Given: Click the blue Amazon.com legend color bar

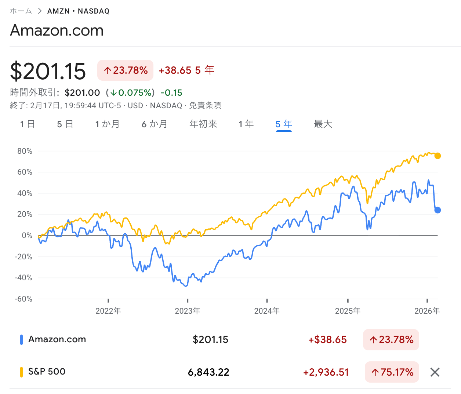Looking at the screenshot, I should point(21,340).
